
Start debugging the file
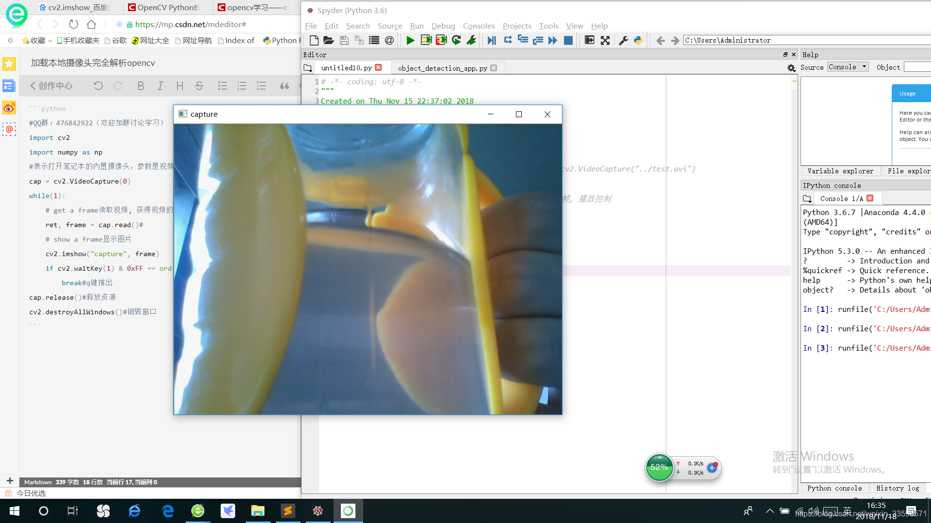[492, 40]
